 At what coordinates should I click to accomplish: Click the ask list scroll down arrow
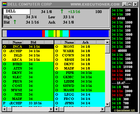pos(107,104)
